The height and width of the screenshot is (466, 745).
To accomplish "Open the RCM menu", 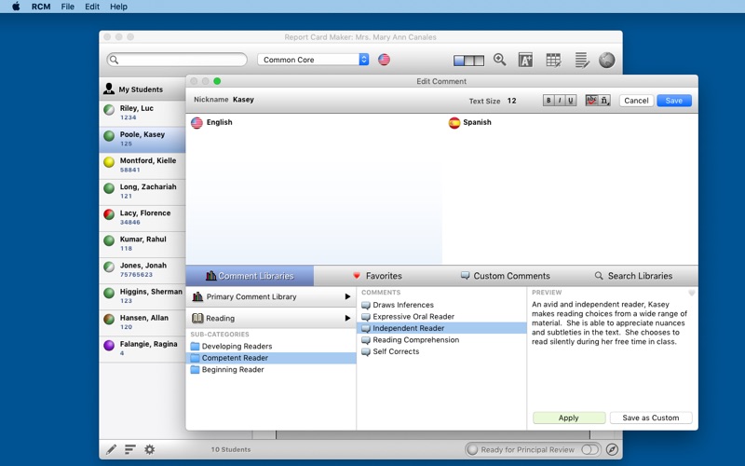I will coord(41,7).
